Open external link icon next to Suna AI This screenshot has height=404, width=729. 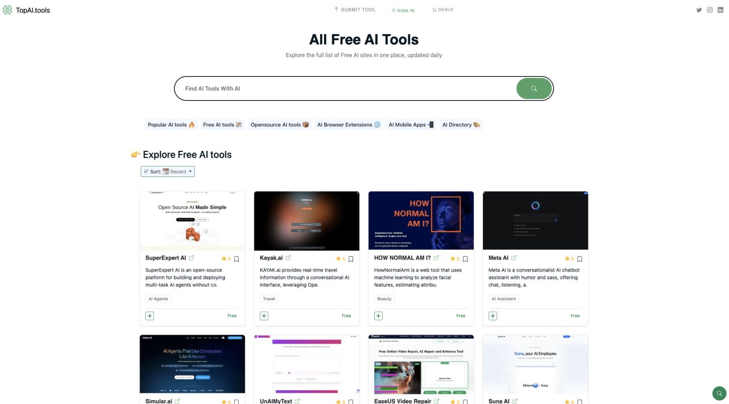tap(514, 401)
